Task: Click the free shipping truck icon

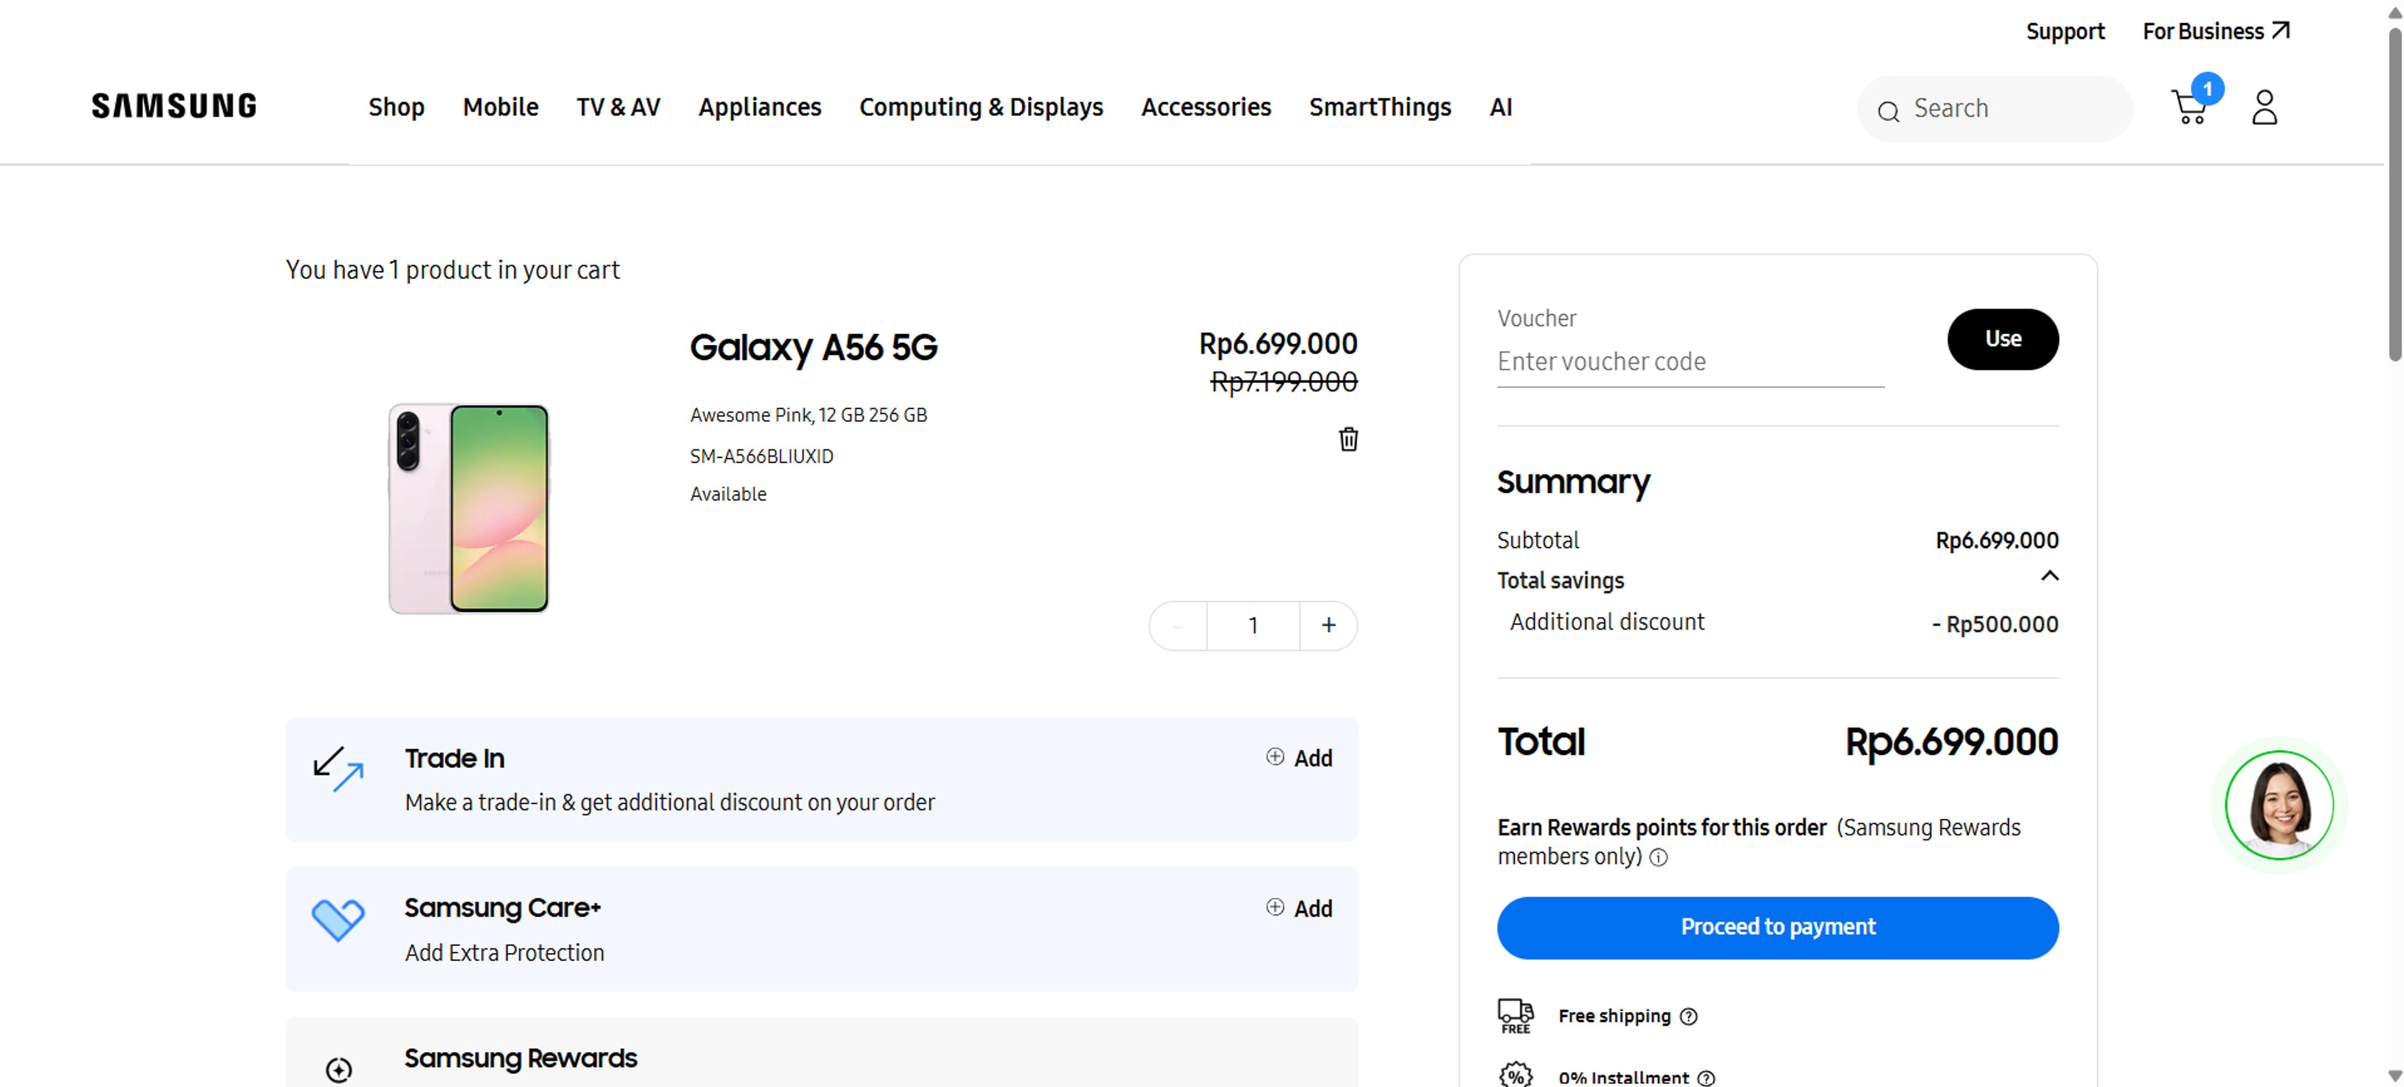Action: tap(1516, 1015)
